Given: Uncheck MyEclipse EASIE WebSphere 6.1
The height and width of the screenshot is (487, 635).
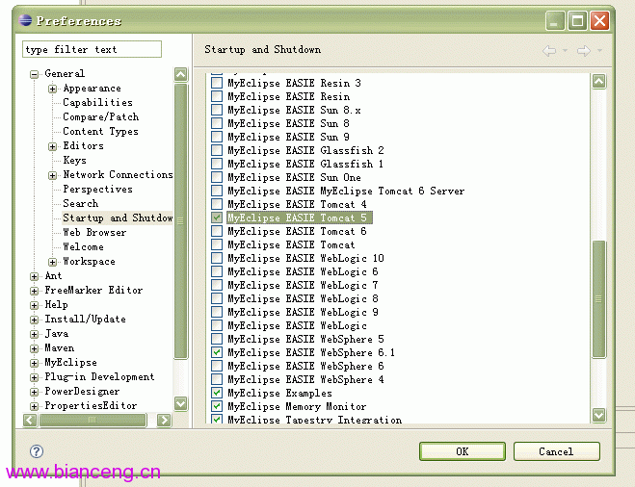Looking at the screenshot, I should 217,352.
